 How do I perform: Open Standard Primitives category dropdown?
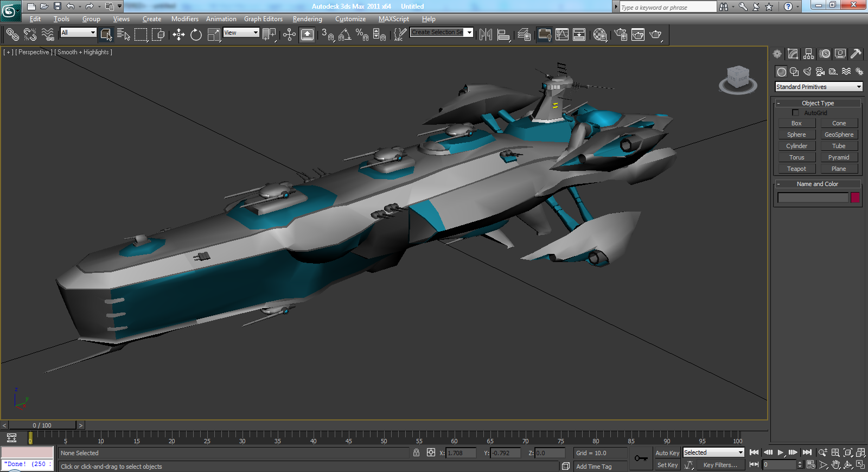click(x=819, y=87)
